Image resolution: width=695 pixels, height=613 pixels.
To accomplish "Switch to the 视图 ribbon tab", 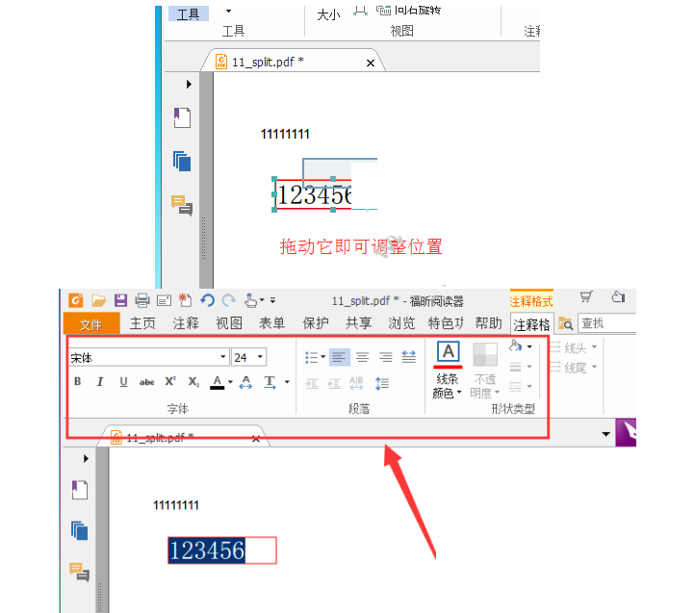I will click(229, 323).
